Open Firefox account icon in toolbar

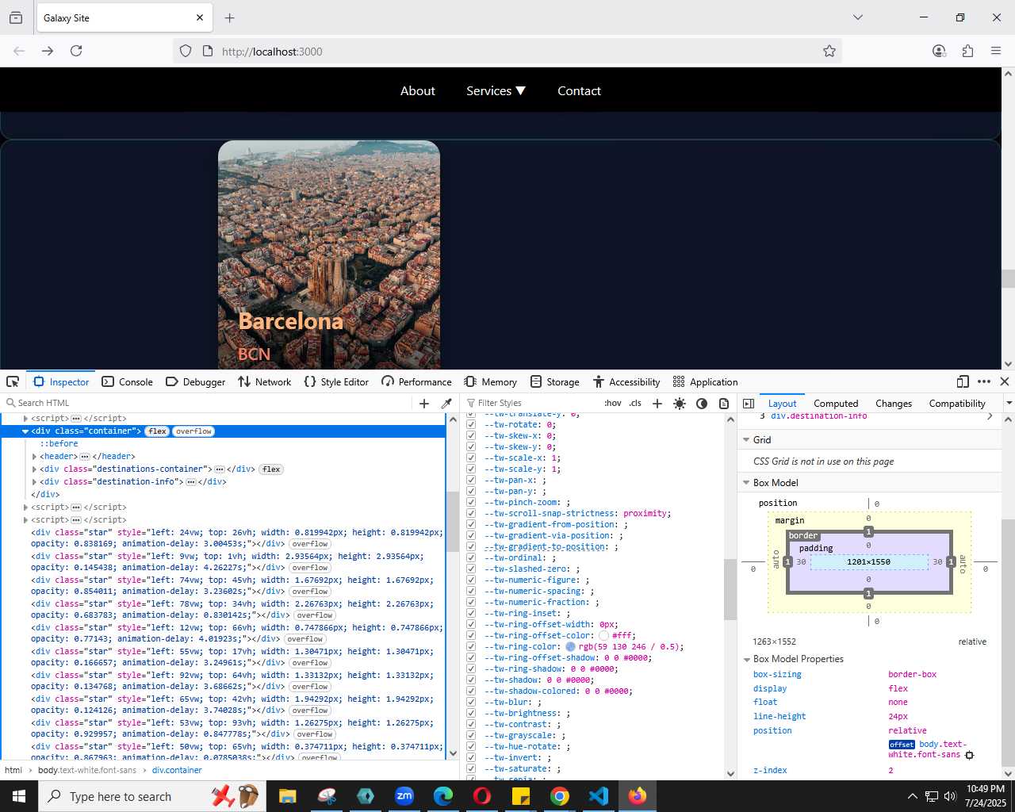pos(939,51)
